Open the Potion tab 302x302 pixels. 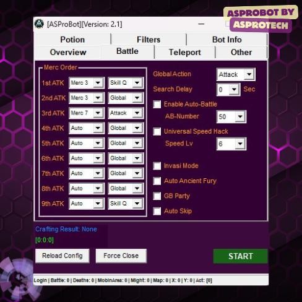click(72, 40)
